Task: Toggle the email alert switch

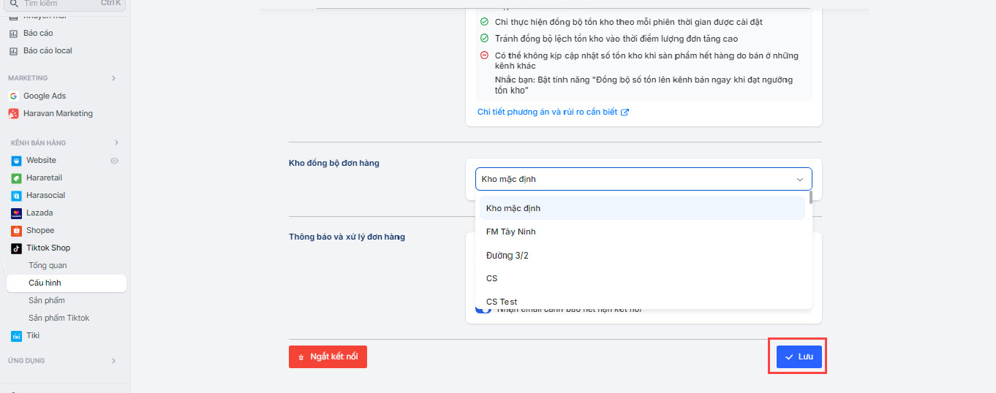Action: (483, 310)
